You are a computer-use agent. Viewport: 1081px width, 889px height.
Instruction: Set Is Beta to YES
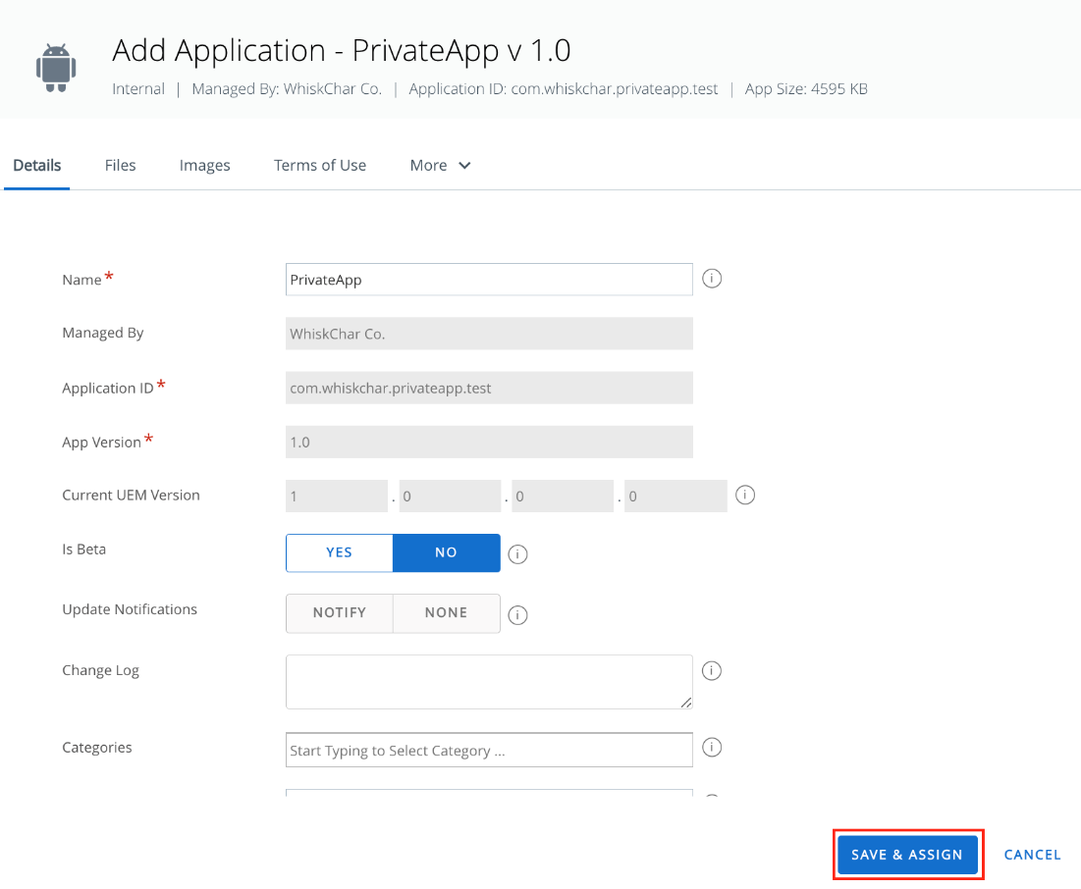tap(339, 552)
